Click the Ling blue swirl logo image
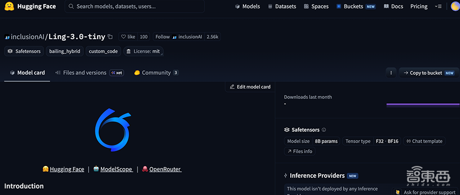 tap(113, 130)
